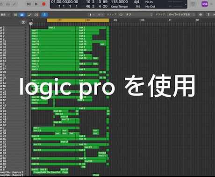Toggle the purple 1234 count-in button

point(205,4)
